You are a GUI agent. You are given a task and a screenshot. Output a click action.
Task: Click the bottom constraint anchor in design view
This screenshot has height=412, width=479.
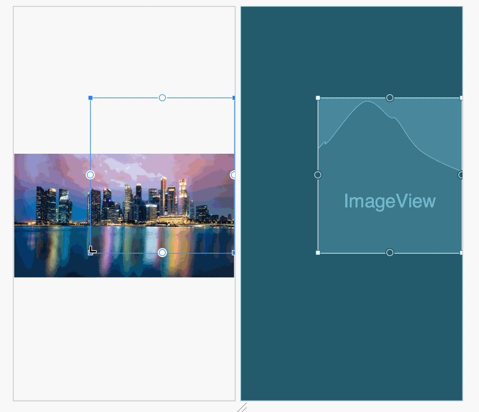(162, 253)
